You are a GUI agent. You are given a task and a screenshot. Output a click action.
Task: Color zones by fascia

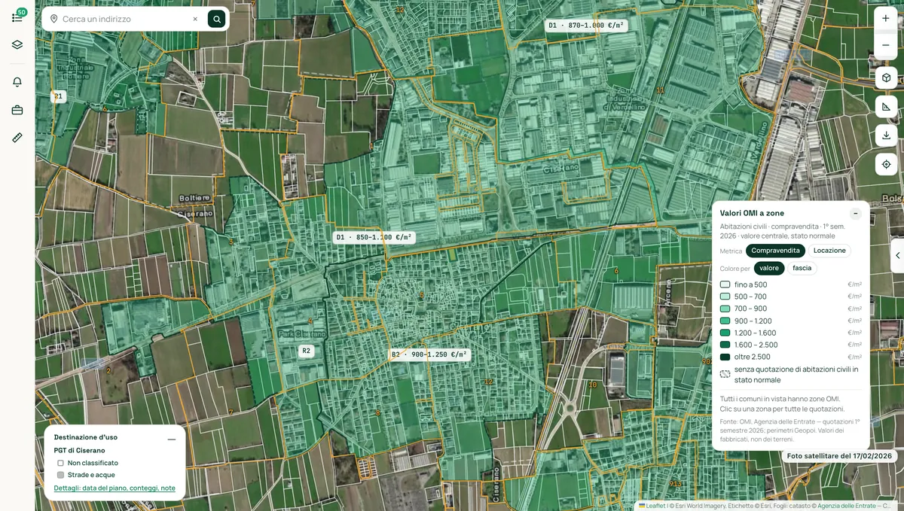(802, 268)
